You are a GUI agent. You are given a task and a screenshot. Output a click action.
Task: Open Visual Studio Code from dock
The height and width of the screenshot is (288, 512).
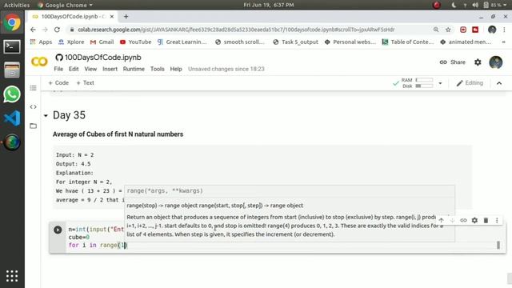click(x=12, y=118)
